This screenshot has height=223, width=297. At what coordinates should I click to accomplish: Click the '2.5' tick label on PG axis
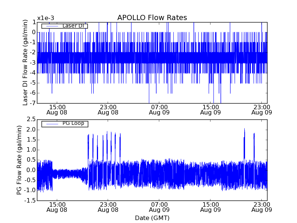(31, 119)
